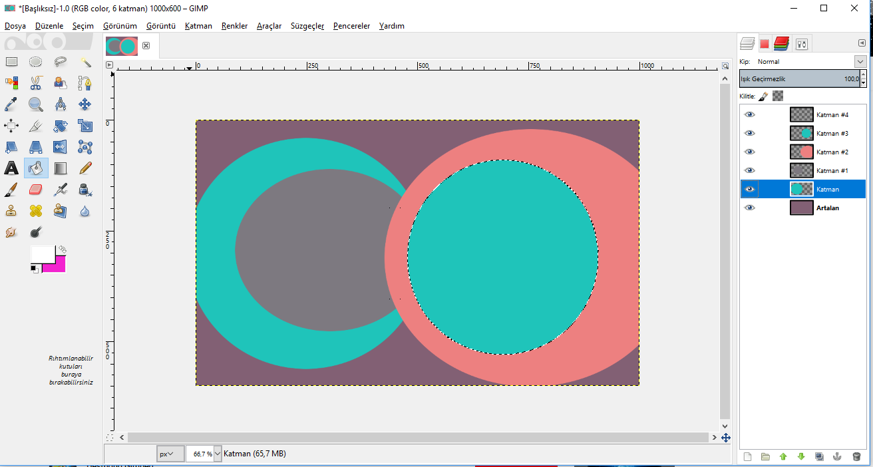The width and height of the screenshot is (873, 467).
Task: Open the Katman menu
Action: point(198,26)
